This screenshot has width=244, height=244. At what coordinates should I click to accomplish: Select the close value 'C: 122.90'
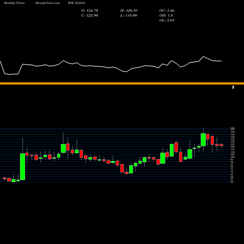point(90,16)
